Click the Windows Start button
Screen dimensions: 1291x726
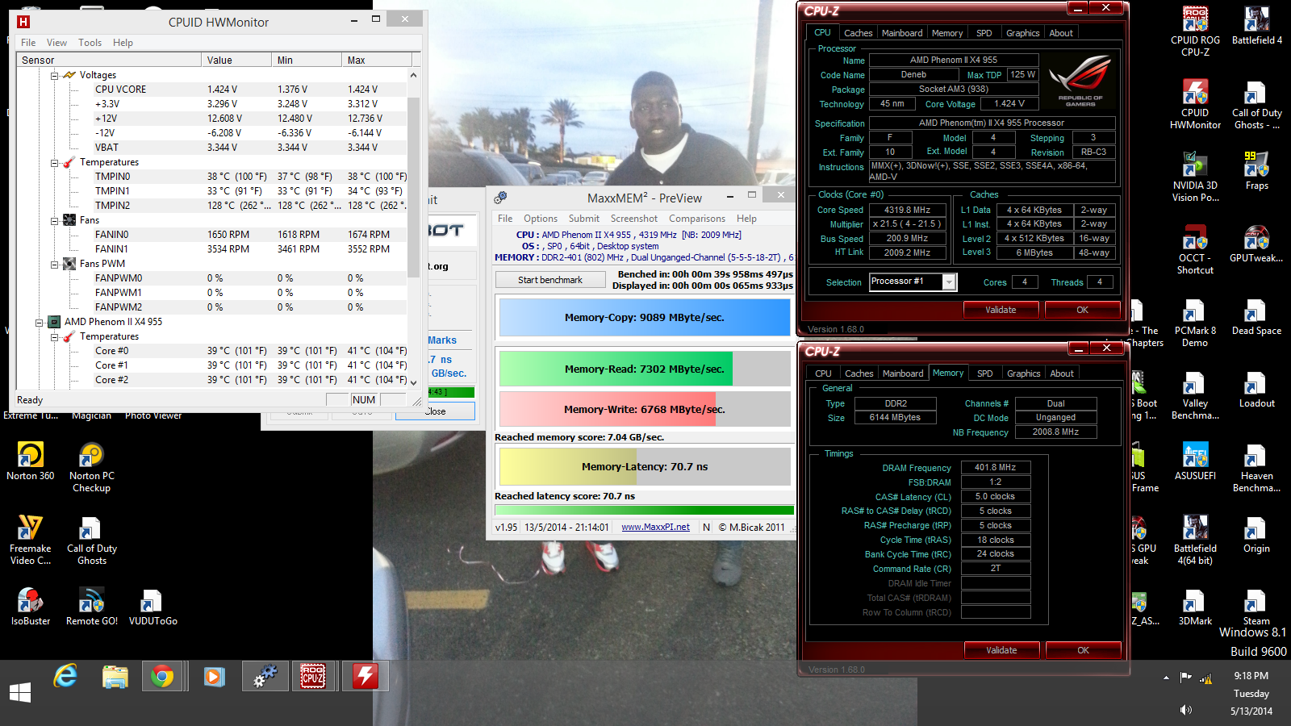(20, 692)
